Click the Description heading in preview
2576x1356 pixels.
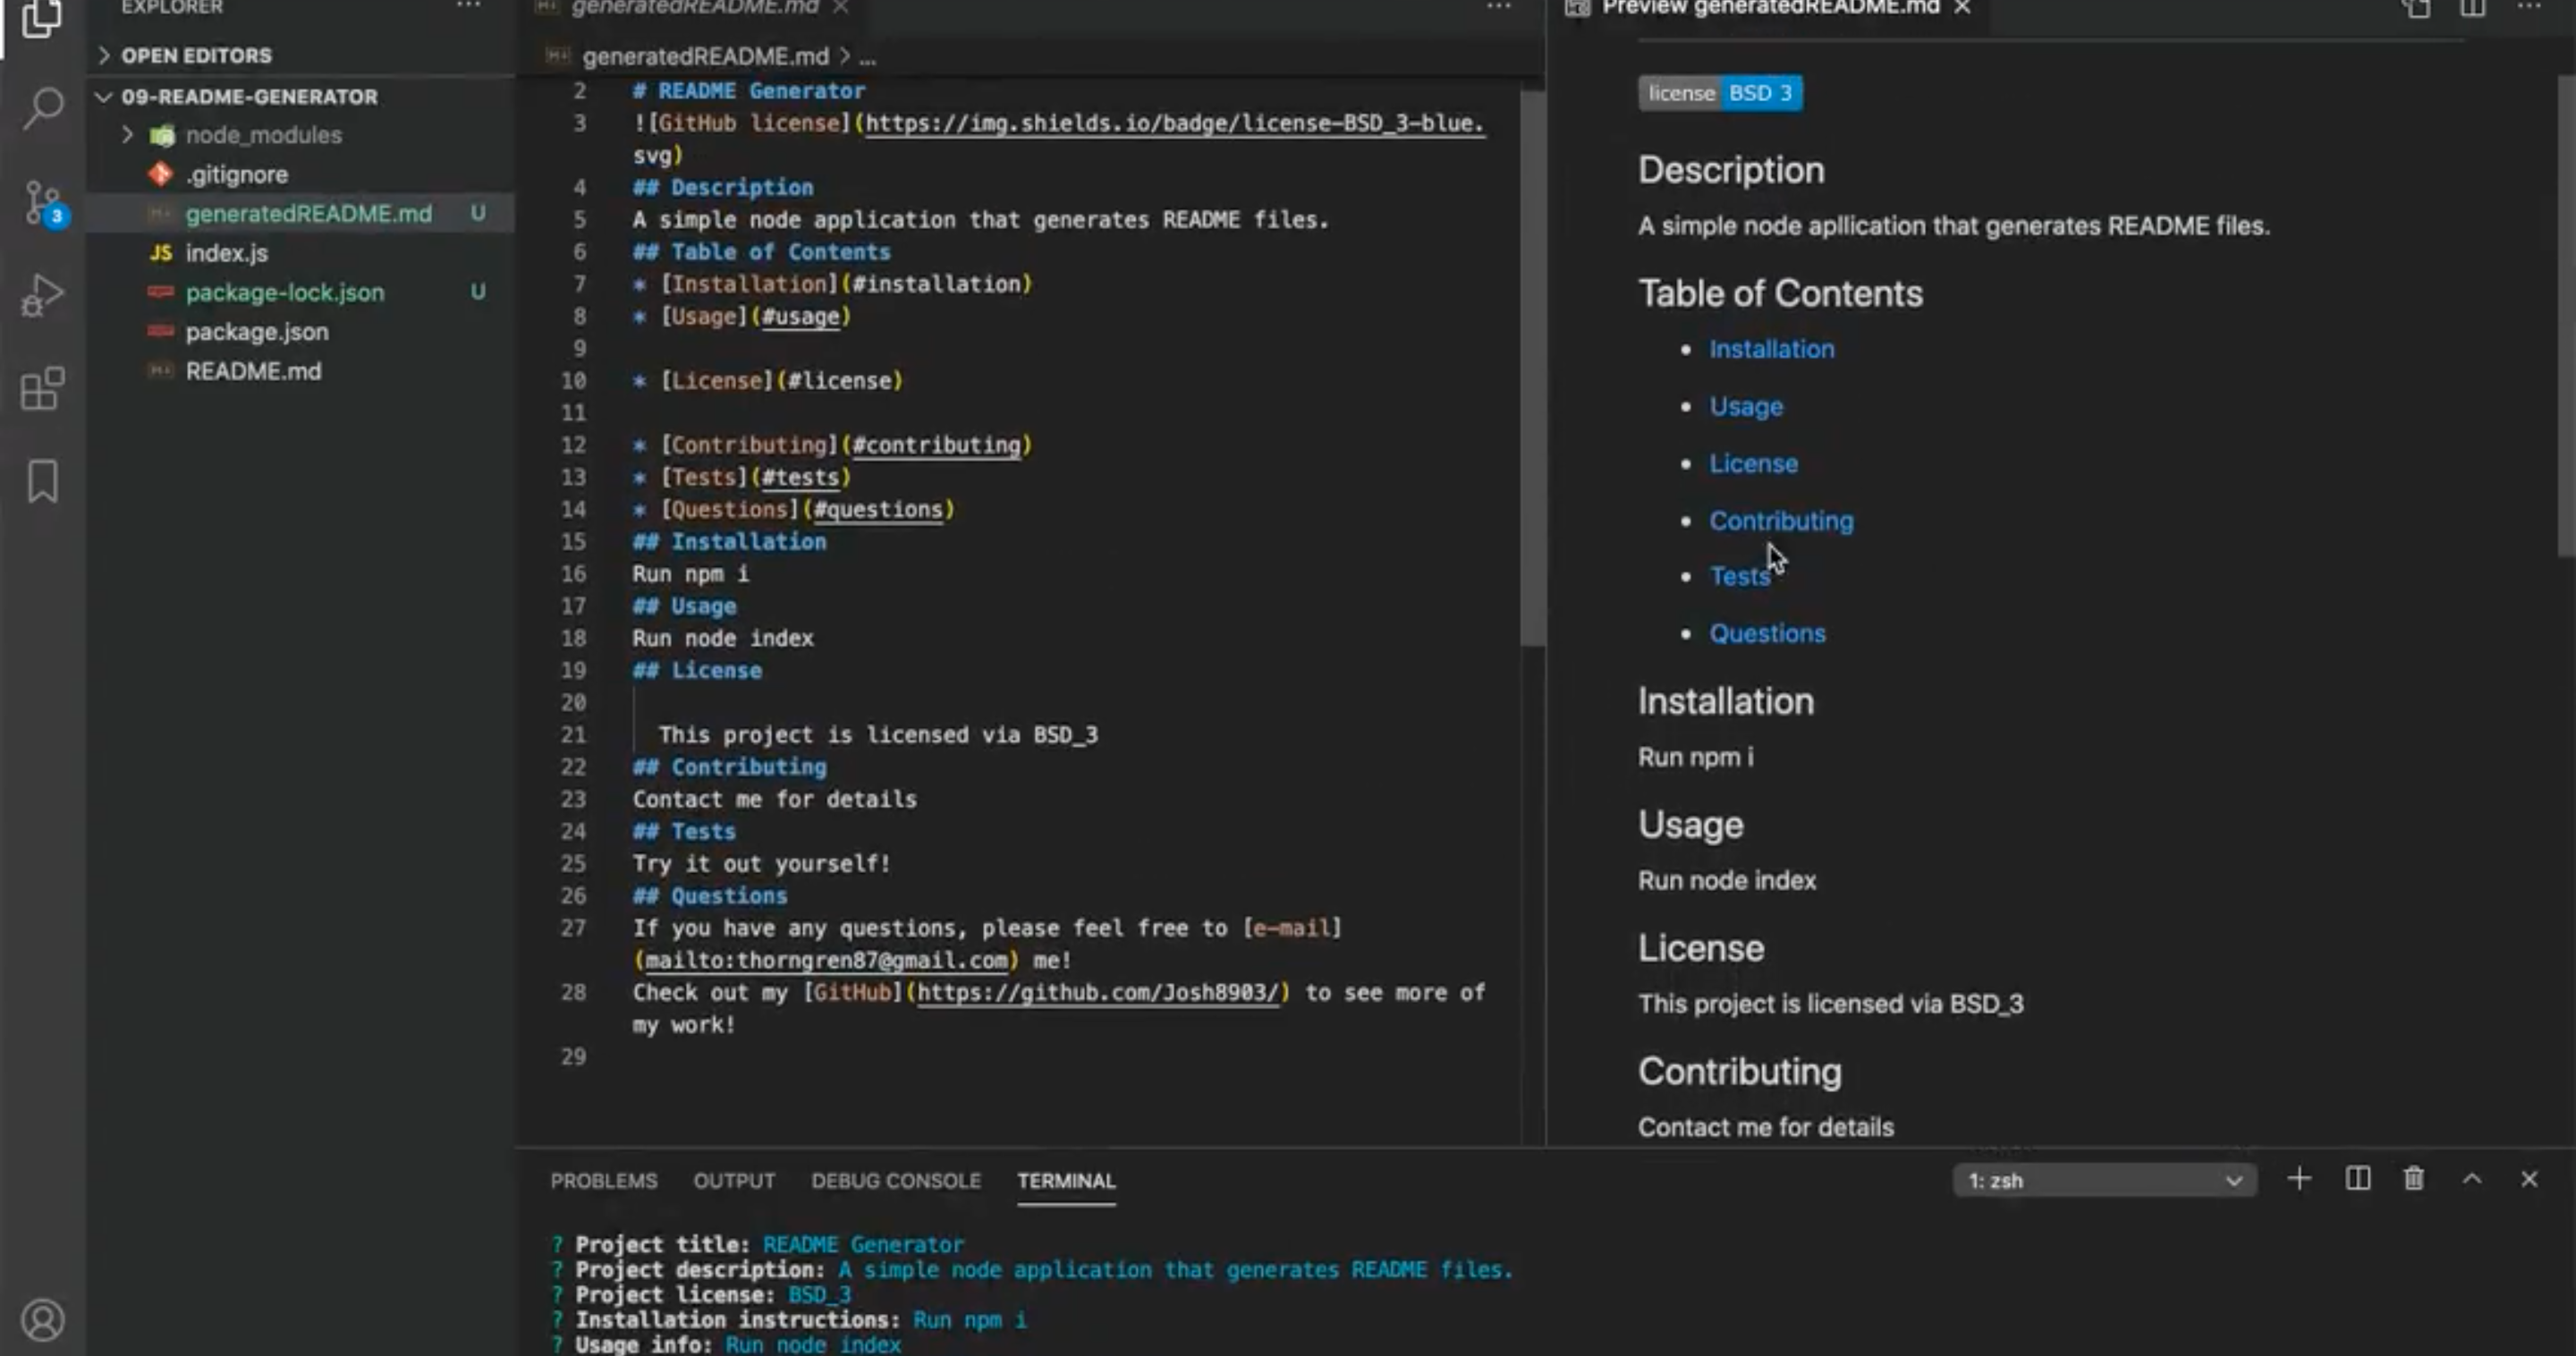coord(1731,170)
